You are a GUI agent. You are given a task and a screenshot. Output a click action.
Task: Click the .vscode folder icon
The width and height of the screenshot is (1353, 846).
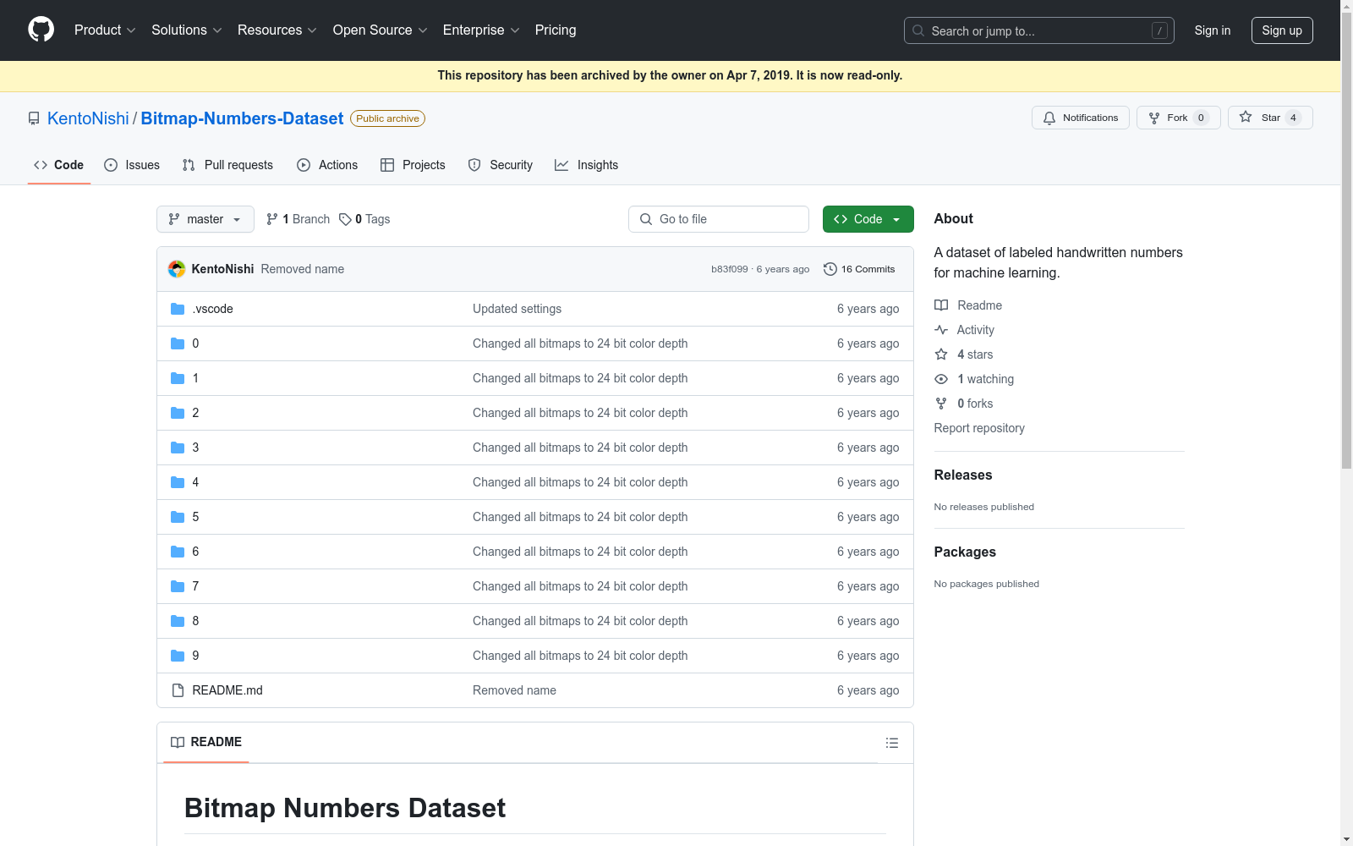[178, 309]
